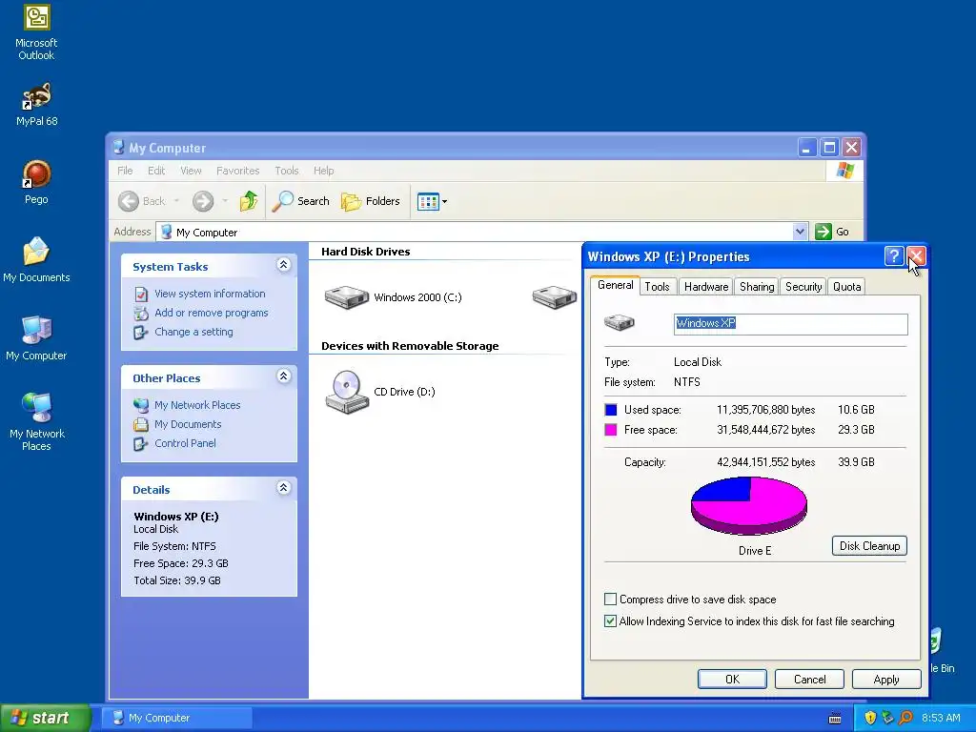Viewport: 976px width, 732px height.
Task: Click the green tray icon next to the shield
Action: [887, 718]
